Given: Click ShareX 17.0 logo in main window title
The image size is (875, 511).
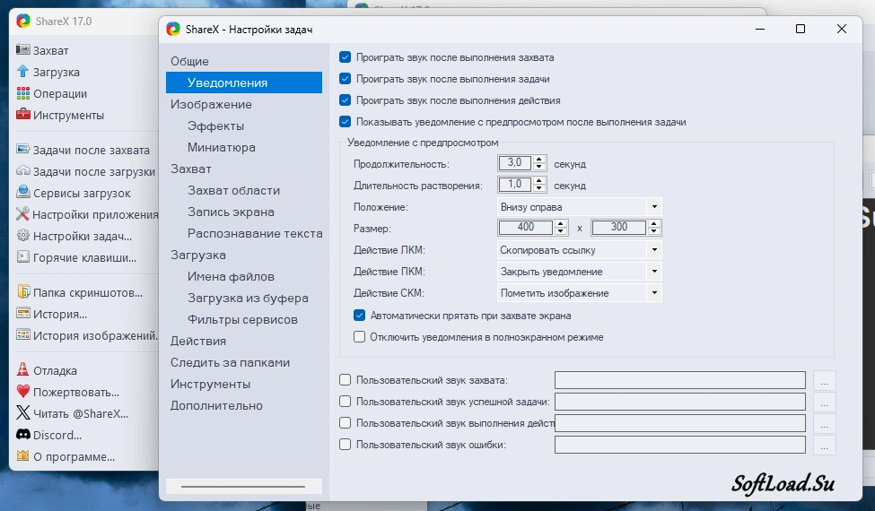Looking at the screenshot, I should tap(23, 22).
